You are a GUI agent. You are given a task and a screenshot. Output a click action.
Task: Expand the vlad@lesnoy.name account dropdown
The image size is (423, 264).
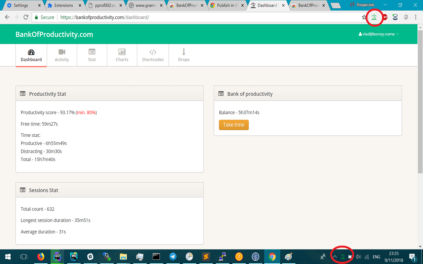pyautogui.click(x=379, y=34)
